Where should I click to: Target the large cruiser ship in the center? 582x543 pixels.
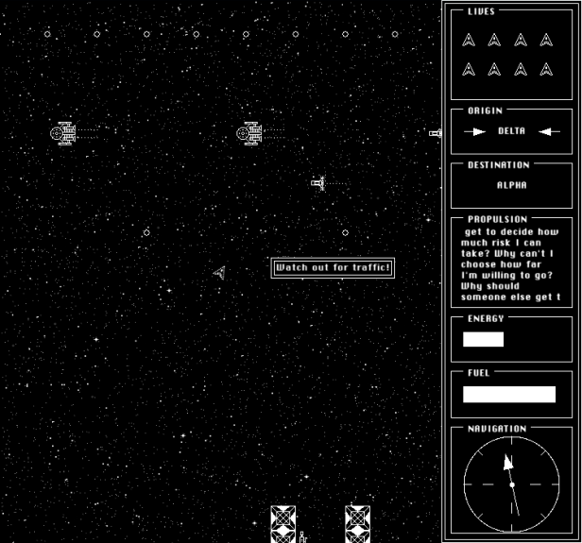249,133
